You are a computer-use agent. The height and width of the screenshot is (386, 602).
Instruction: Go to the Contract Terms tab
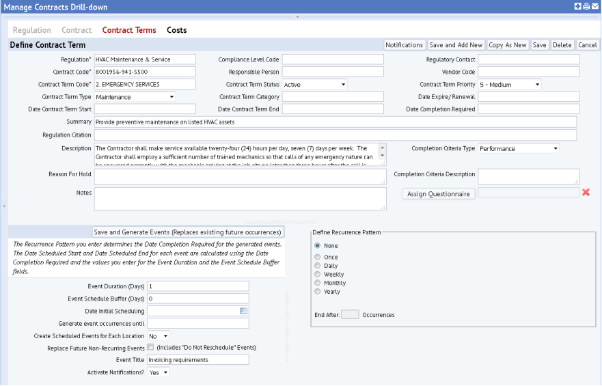[x=129, y=30]
